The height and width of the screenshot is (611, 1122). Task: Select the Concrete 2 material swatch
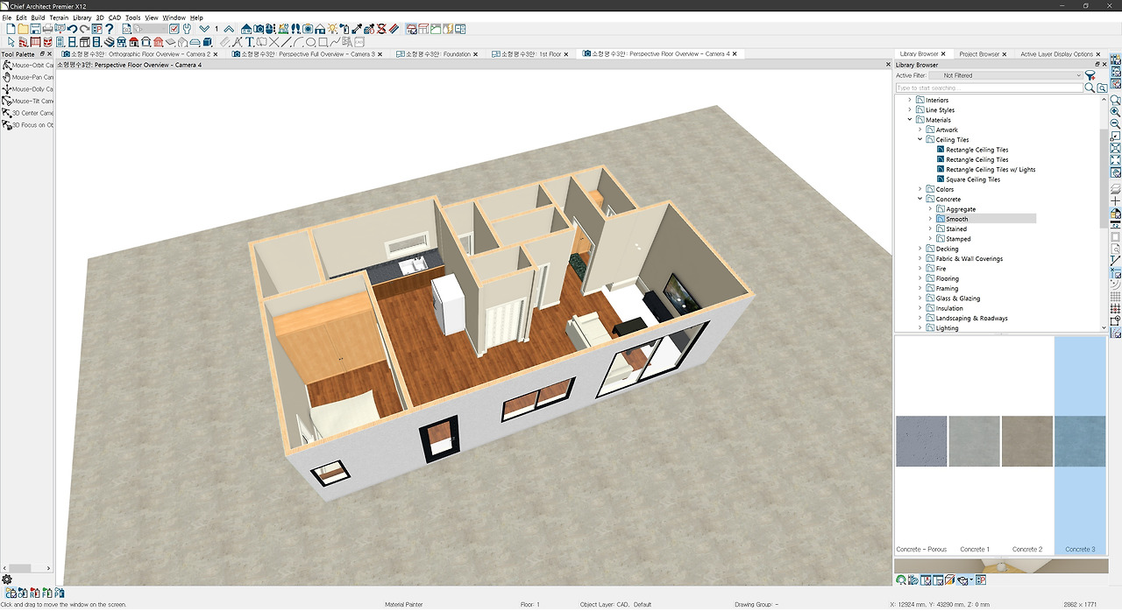1026,441
